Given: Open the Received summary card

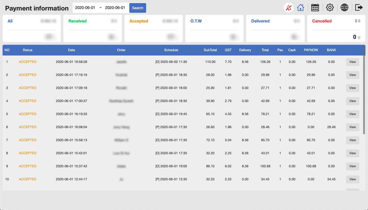Looking at the screenshot, I should pyautogui.click(x=93, y=28).
